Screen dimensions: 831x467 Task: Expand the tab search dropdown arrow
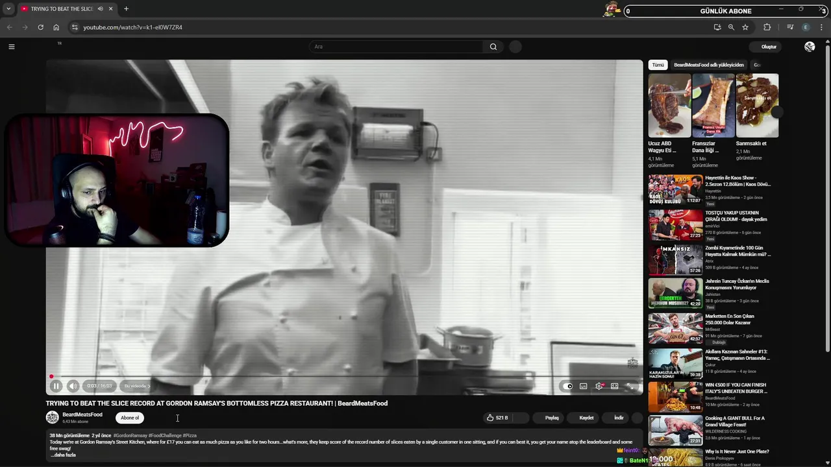click(x=8, y=9)
